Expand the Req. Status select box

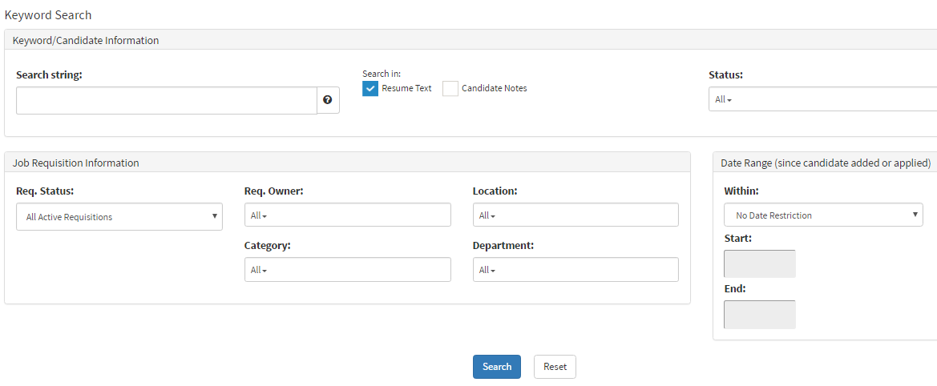(119, 216)
